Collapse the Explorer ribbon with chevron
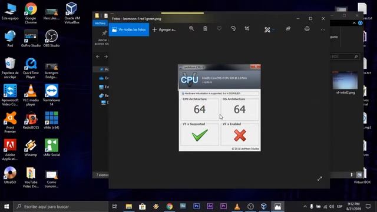 354,23
